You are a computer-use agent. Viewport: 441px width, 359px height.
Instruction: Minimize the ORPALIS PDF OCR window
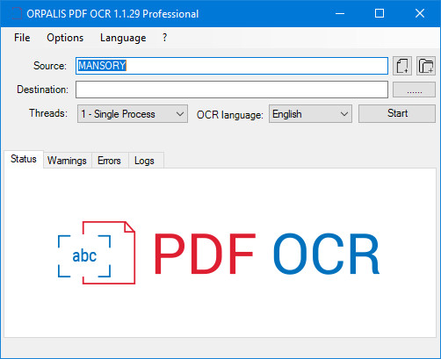coord(340,13)
